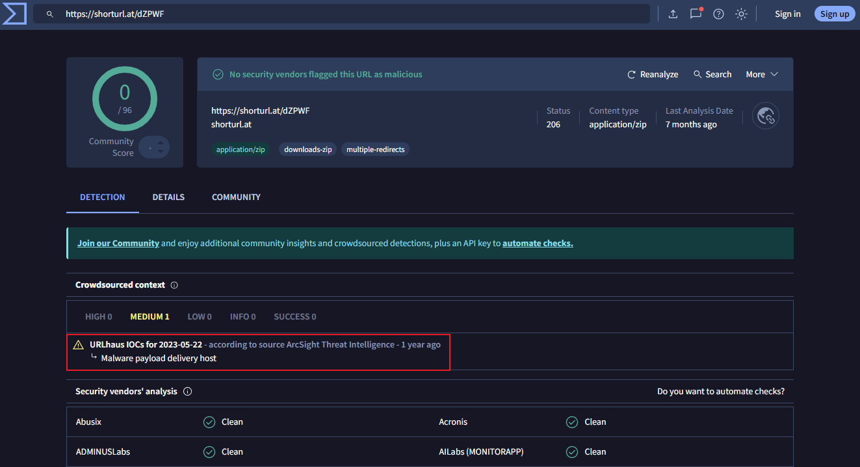Click the Sign in link
Screen dimensions: 860x467
788,14
